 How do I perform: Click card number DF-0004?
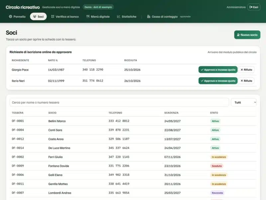pos(18,130)
